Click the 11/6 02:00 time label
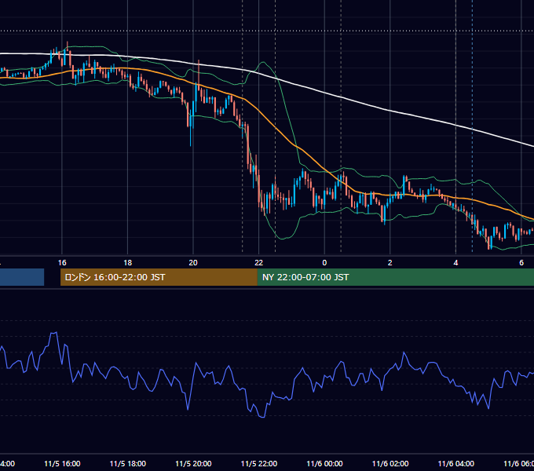The height and width of the screenshot is (471, 534). point(390,463)
